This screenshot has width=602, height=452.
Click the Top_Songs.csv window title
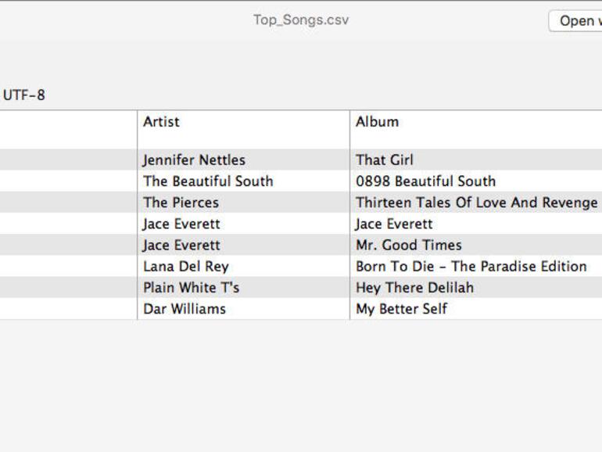tap(301, 20)
